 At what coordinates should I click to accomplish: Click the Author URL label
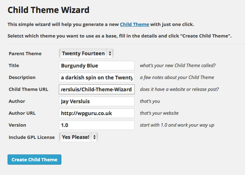point(22,113)
